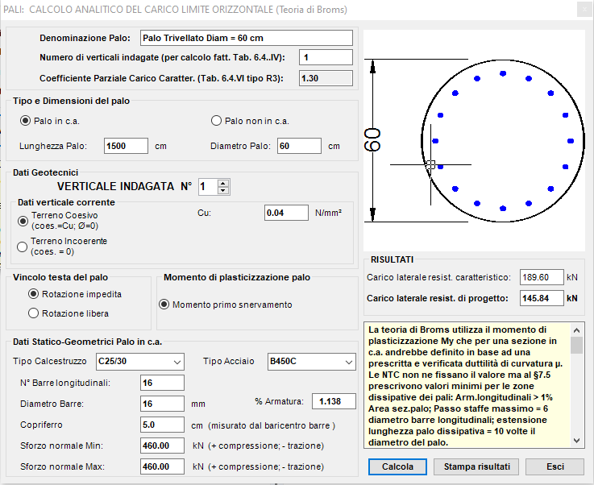Click the % Armatura field

click(x=334, y=401)
